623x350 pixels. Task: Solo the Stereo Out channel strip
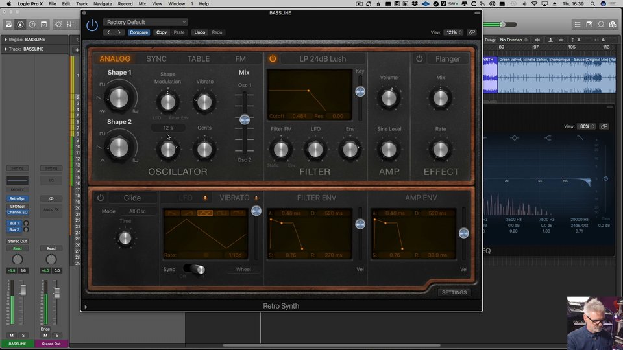click(x=57, y=335)
